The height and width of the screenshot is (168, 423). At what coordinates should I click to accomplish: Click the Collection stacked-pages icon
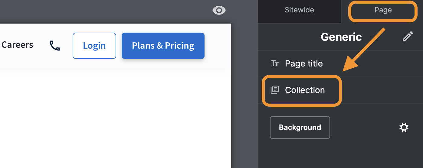tap(274, 90)
